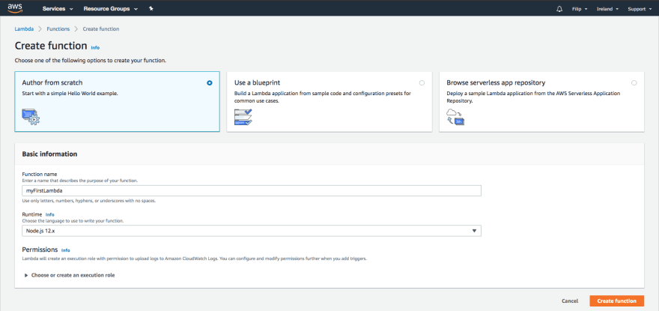Open the Ireland region selector
The width and height of the screenshot is (659, 311).
[x=607, y=9]
